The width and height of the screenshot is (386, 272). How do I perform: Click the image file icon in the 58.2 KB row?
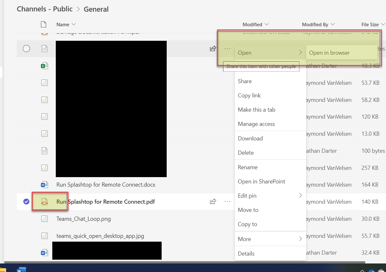pos(45,100)
